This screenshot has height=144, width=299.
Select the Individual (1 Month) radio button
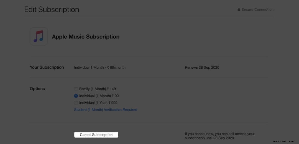[x=76, y=96]
